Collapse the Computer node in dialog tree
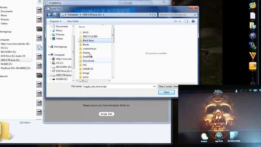 49,55
